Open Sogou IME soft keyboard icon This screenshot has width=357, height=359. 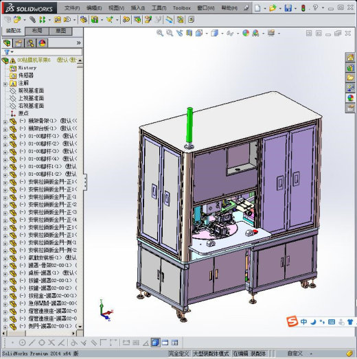click(332, 322)
